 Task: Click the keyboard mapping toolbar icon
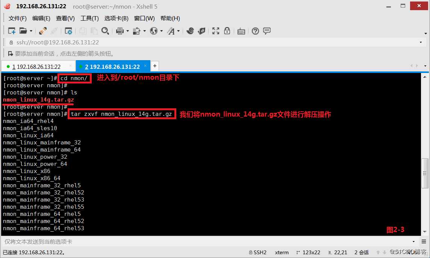coord(241,31)
